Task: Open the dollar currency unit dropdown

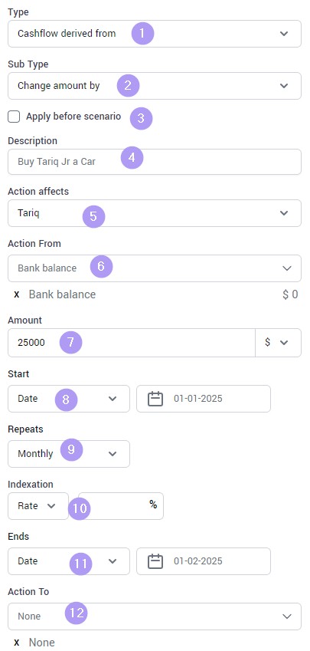Action: pos(278,343)
